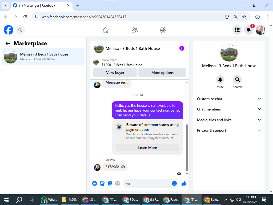Choose a GIF icon
The image size is (273, 205).
118,183
